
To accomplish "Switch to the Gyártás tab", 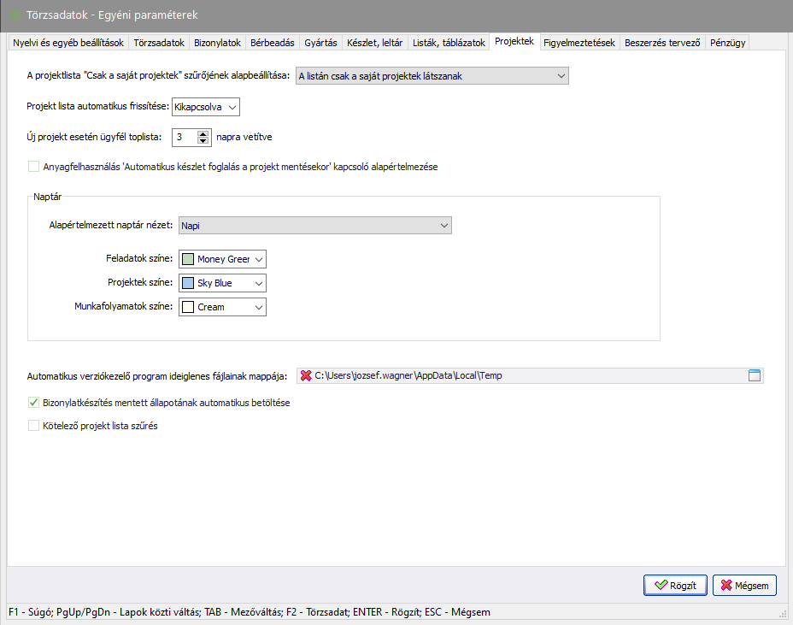I will (320, 42).
